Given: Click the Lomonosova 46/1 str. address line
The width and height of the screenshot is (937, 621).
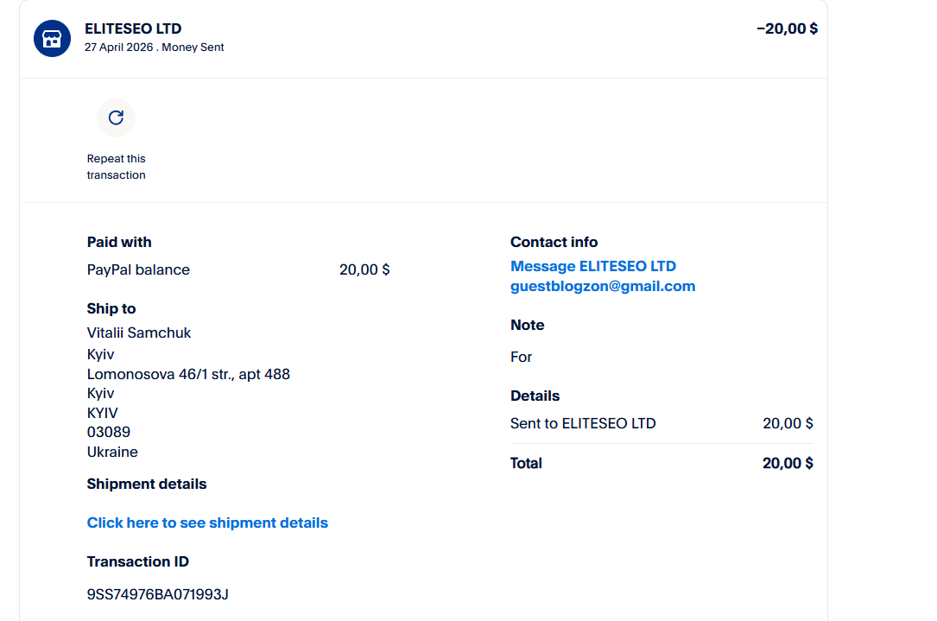Looking at the screenshot, I should pos(188,374).
